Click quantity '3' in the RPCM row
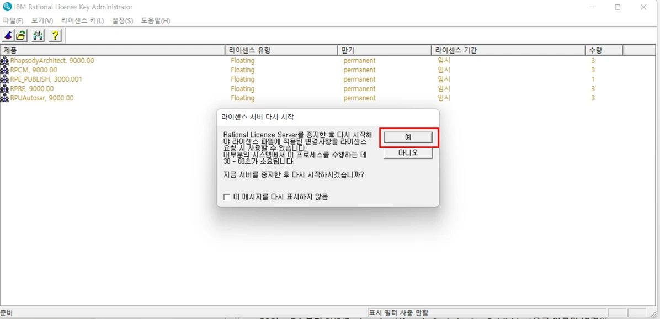Viewport: 660px width, 319px height. (593, 70)
